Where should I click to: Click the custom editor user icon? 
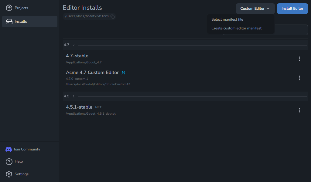click(123, 73)
